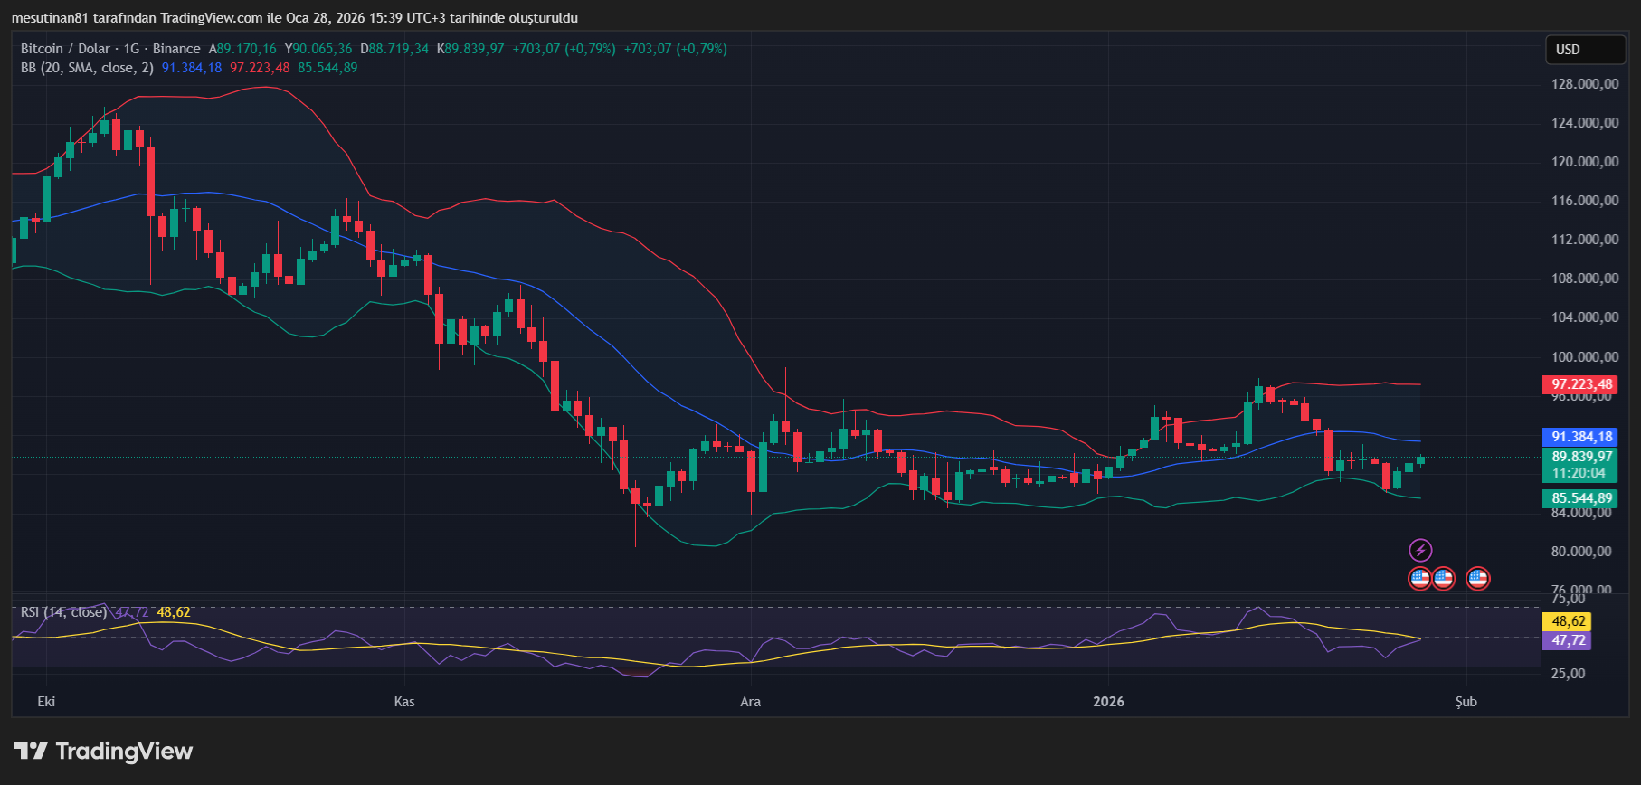Open the USD currency selector
The width and height of the screenshot is (1641, 785).
point(1584,50)
